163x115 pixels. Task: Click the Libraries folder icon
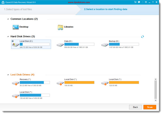pyautogui.click(x=60, y=27)
